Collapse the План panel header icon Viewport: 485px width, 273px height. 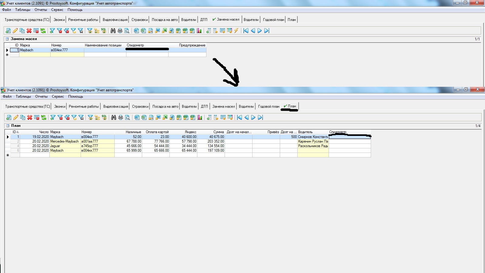8,126
